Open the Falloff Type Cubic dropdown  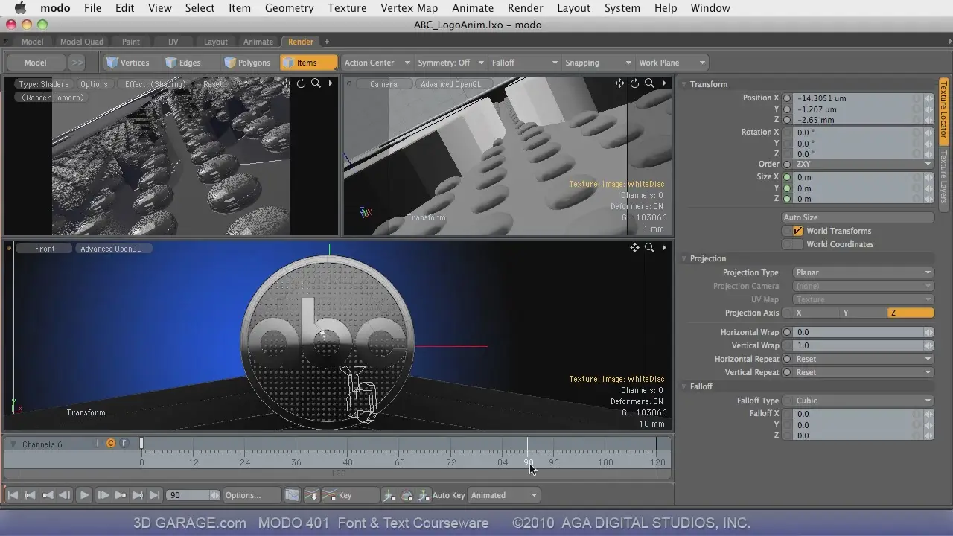pos(862,401)
